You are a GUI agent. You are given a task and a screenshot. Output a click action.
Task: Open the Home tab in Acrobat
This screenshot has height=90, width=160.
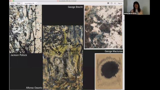(12, 3)
